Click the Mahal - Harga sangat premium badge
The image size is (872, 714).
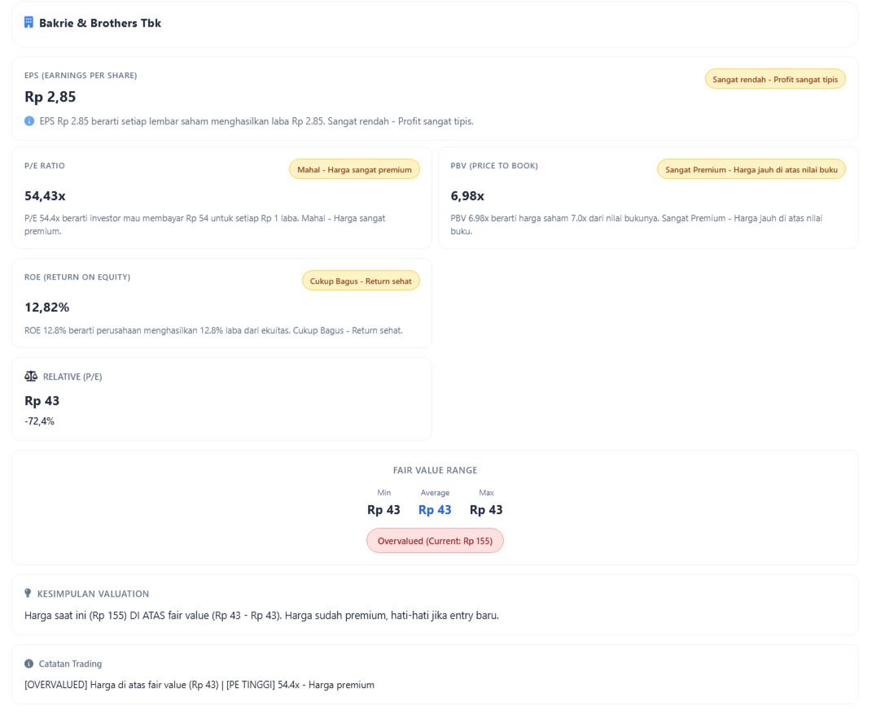(x=354, y=169)
